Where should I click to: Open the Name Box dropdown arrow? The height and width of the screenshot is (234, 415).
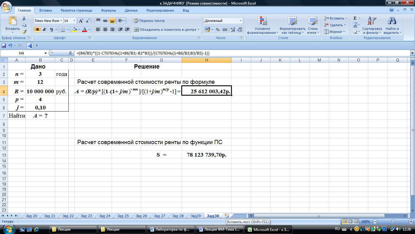(x=46, y=53)
